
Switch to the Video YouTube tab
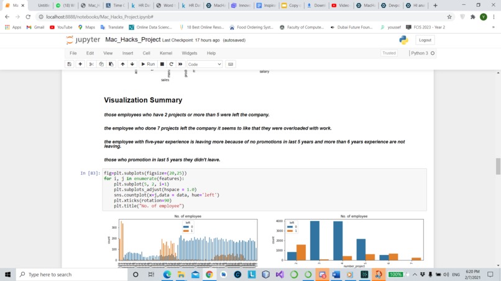click(x=341, y=6)
